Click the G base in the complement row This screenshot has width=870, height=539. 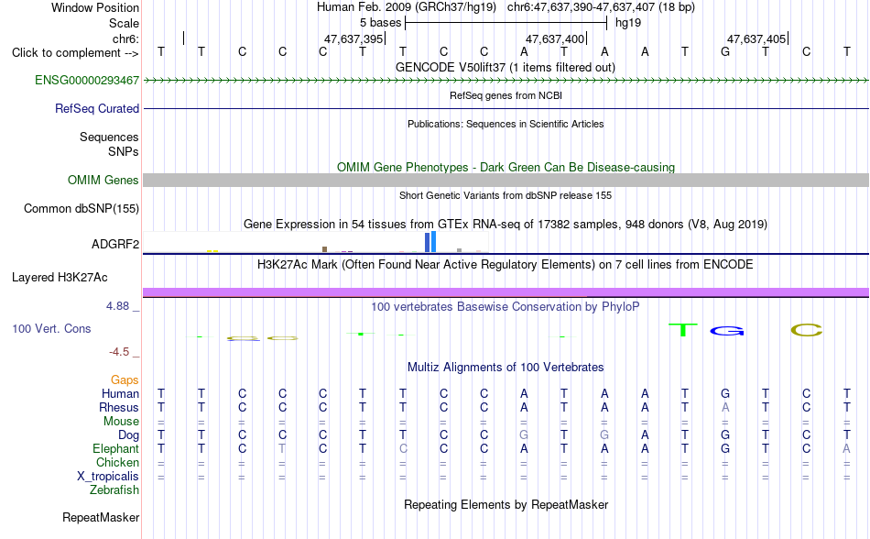pos(725,51)
